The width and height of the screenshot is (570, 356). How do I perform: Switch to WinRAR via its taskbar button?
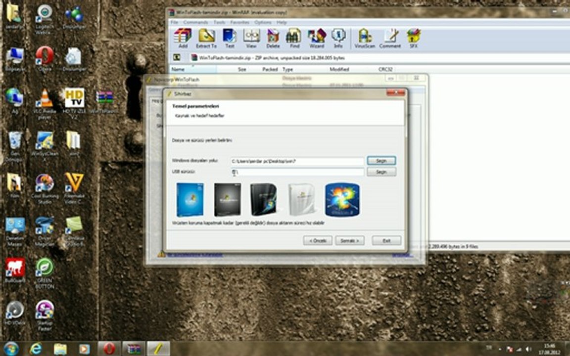point(134,349)
